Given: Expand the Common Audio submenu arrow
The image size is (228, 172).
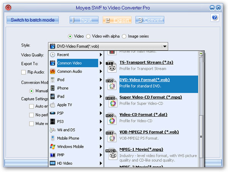Looking at the screenshot, I should [x=101, y=71].
